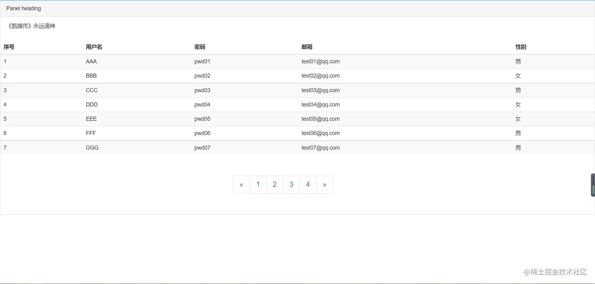
Task: Click the password cell pwd04
Action: (x=202, y=104)
